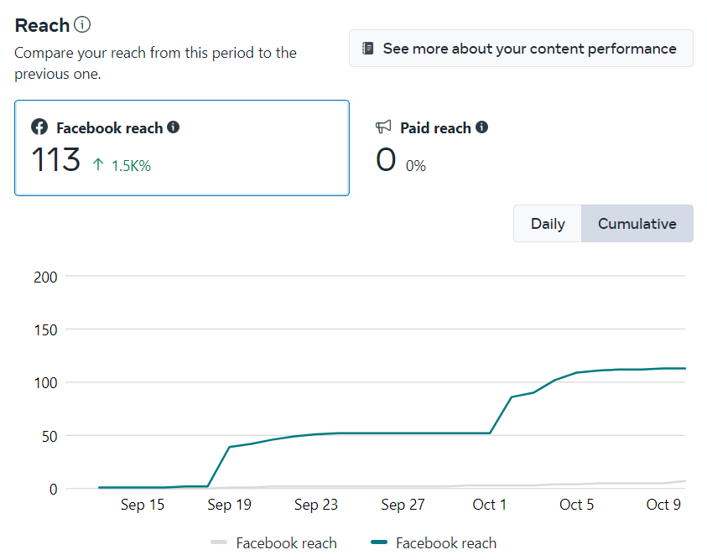Viewport: 707px width, 560px height.
Task: Click the info icon beside Reach heading
Action: (x=82, y=25)
